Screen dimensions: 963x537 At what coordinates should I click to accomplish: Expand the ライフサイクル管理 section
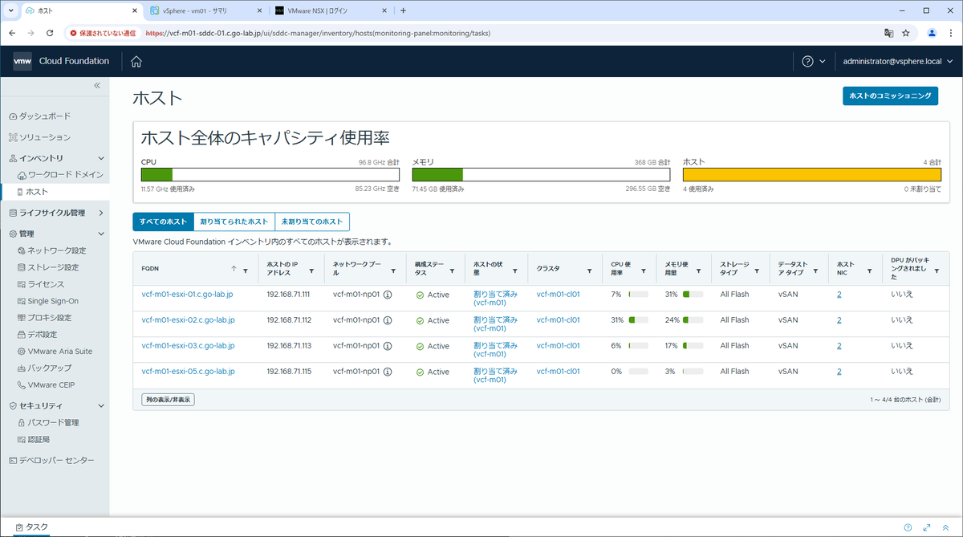[x=100, y=213]
